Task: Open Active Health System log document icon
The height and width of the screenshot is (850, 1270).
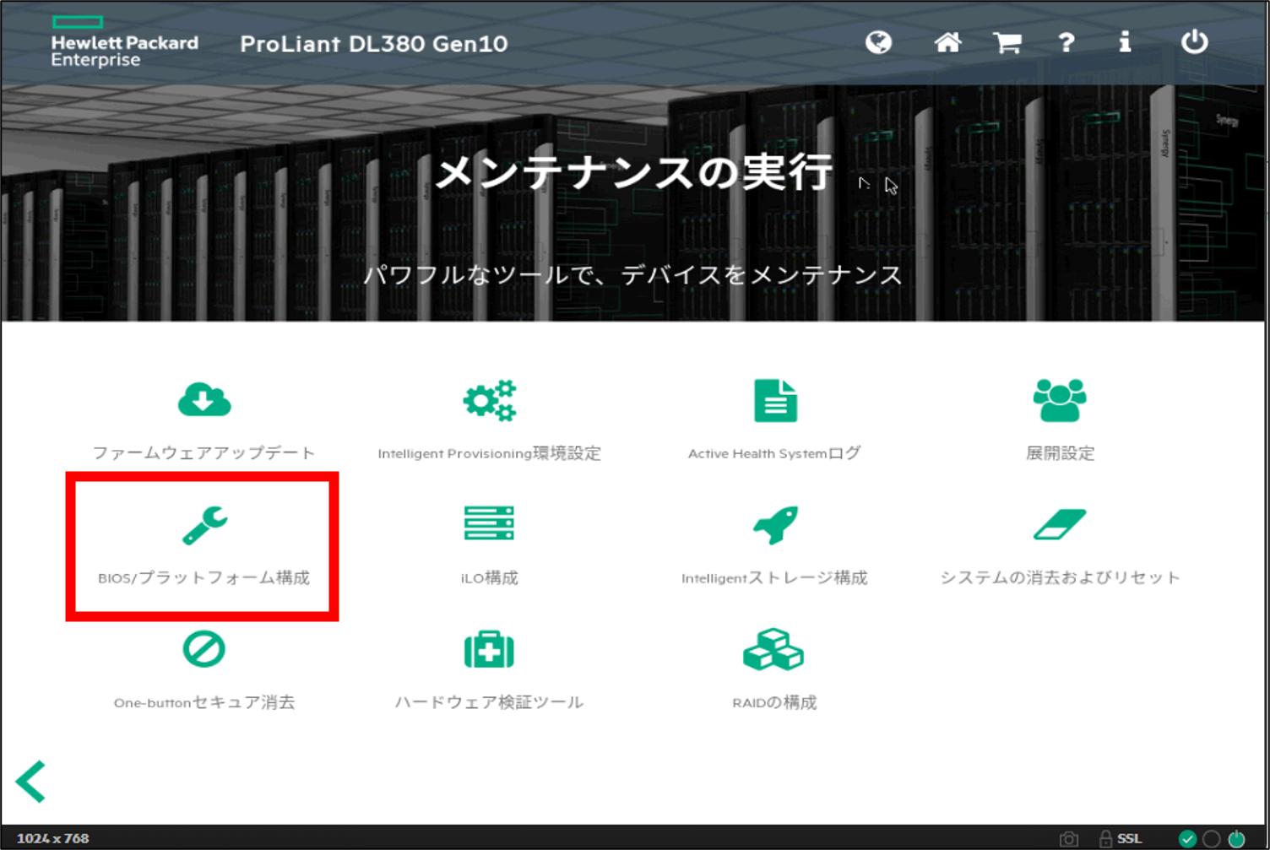Action: click(775, 400)
